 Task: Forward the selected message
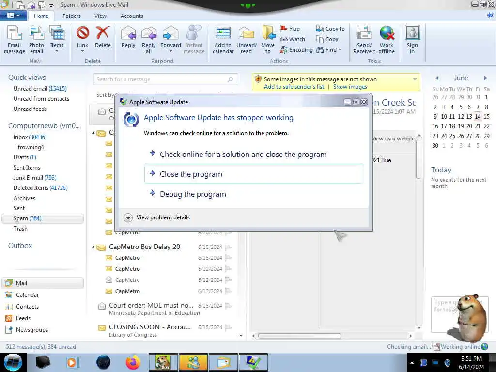pyautogui.click(x=170, y=40)
